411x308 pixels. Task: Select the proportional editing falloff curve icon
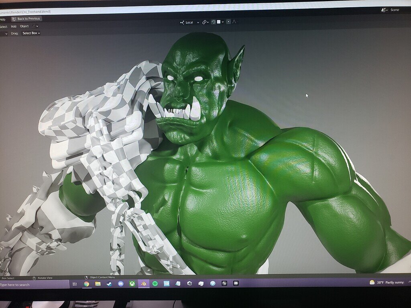click(x=235, y=22)
